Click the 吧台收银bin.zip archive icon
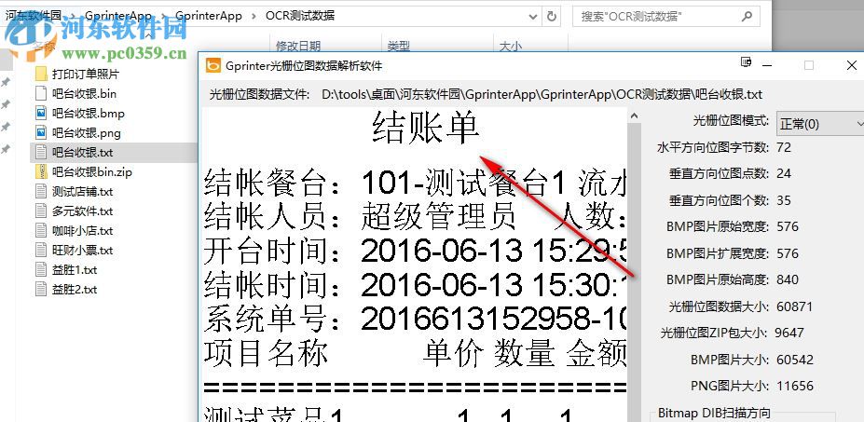The width and height of the screenshot is (864, 422). (41, 172)
